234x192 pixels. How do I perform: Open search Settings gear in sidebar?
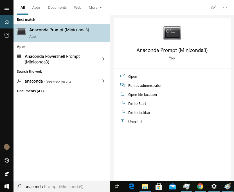click(7, 160)
